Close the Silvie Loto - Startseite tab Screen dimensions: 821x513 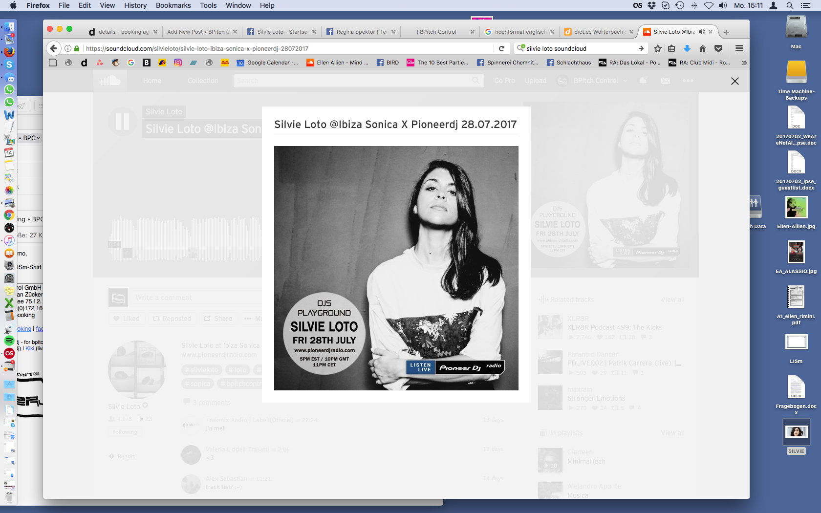[314, 32]
